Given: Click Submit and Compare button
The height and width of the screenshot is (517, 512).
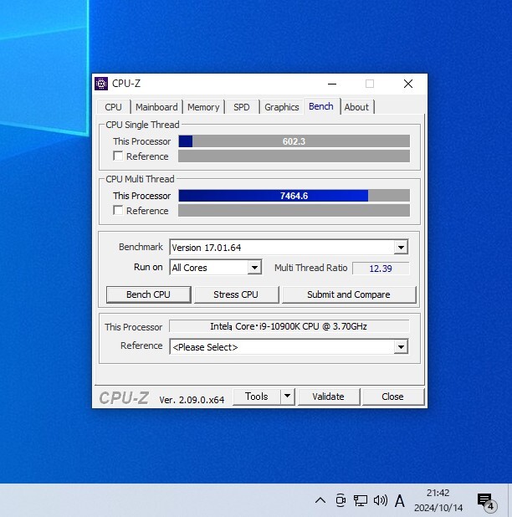Looking at the screenshot, I should (349, 294).
